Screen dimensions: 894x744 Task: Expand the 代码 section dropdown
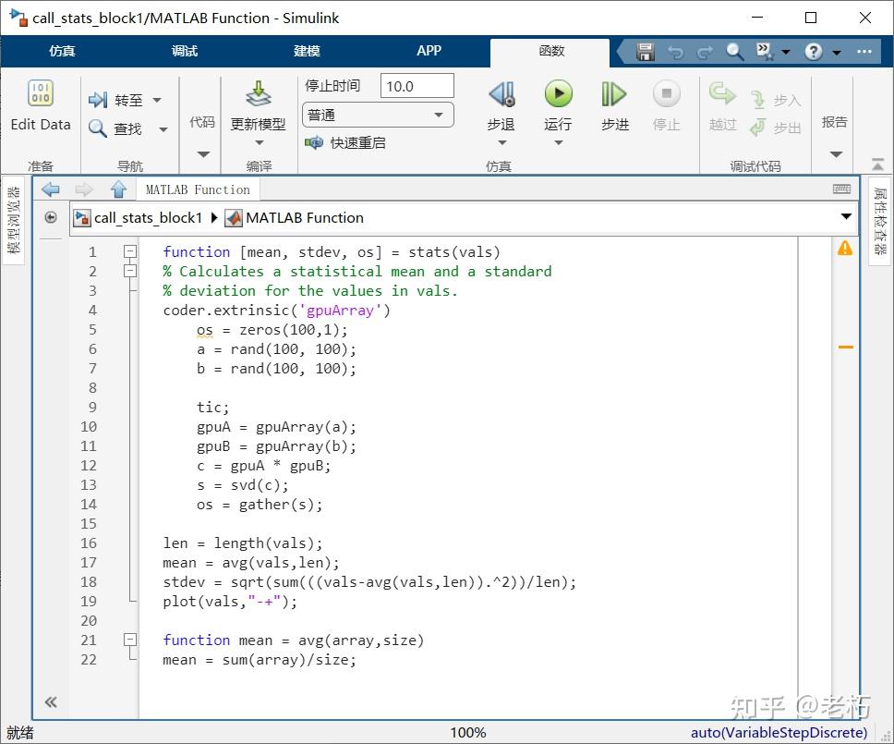pos(203,154)
